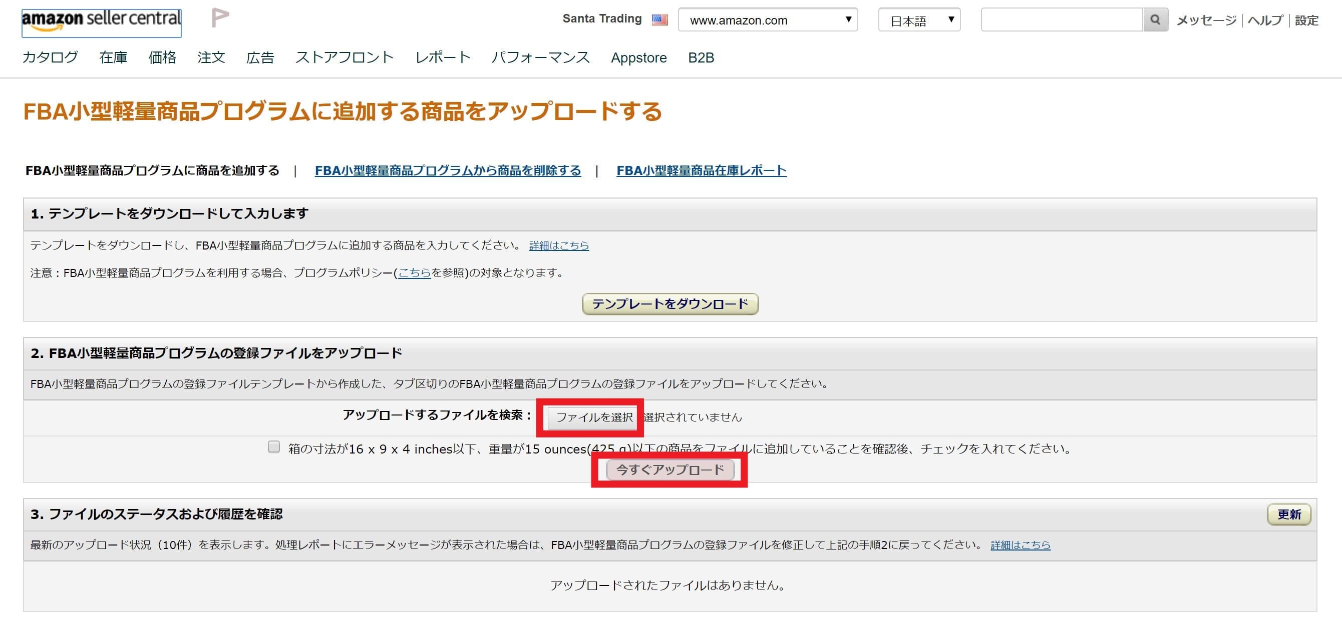Click テンプレートをダウンロード button
1342x642 pixels.
[670, 304]
